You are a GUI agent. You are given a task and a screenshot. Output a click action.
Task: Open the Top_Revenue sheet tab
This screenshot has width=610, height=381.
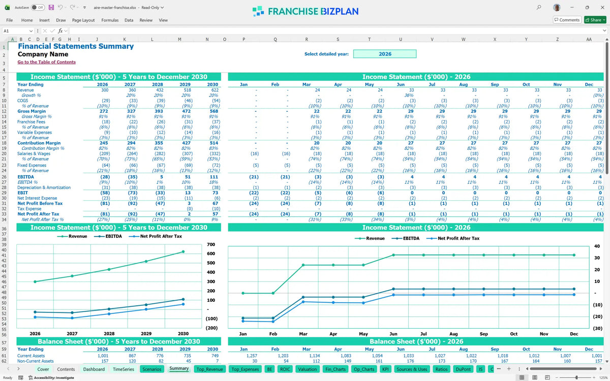(210, 369)
